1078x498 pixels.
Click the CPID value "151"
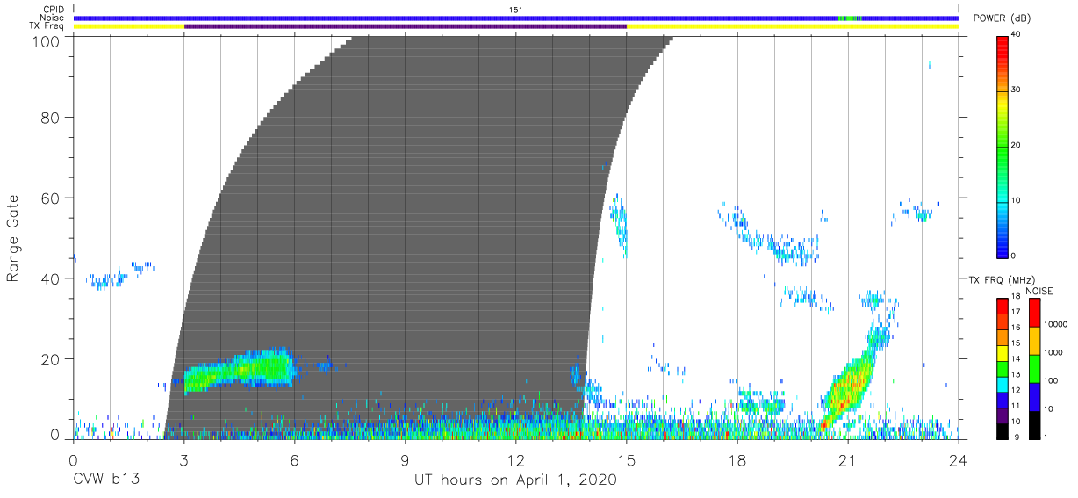[515, 9]
